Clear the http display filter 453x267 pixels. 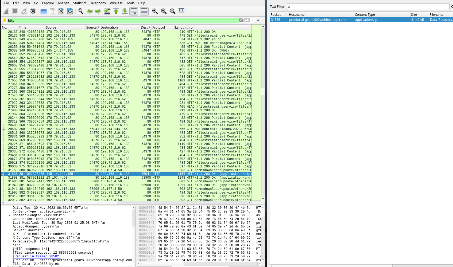point(241,21)
